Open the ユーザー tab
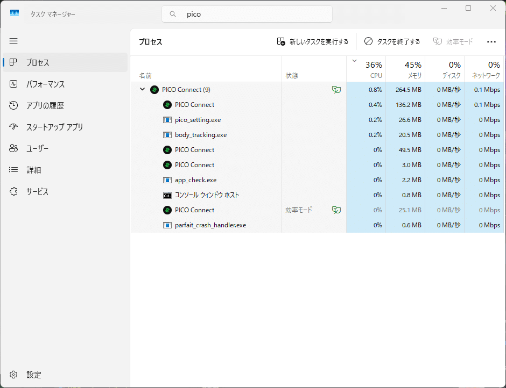The width and height of the screenshot is (506, 388). click(65, 148)
